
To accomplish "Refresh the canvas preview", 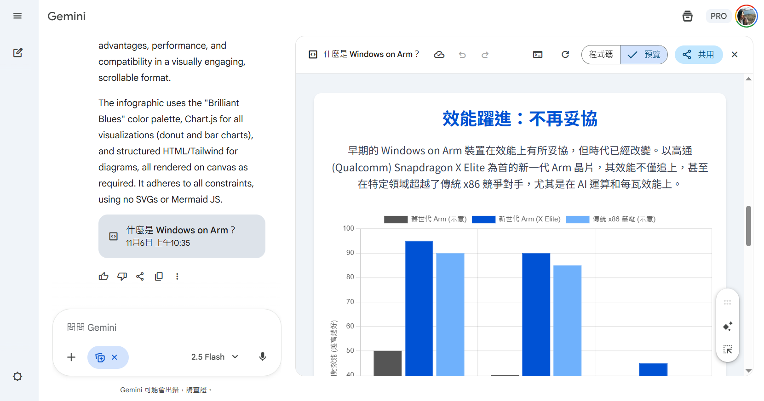I will (565, 55).
